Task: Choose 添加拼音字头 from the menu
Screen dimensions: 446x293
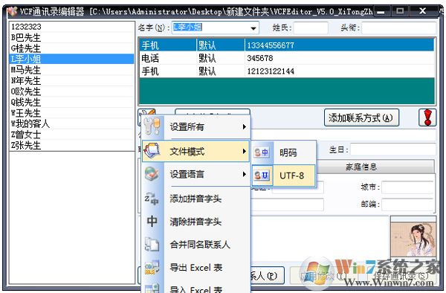Action: [195, 199]
